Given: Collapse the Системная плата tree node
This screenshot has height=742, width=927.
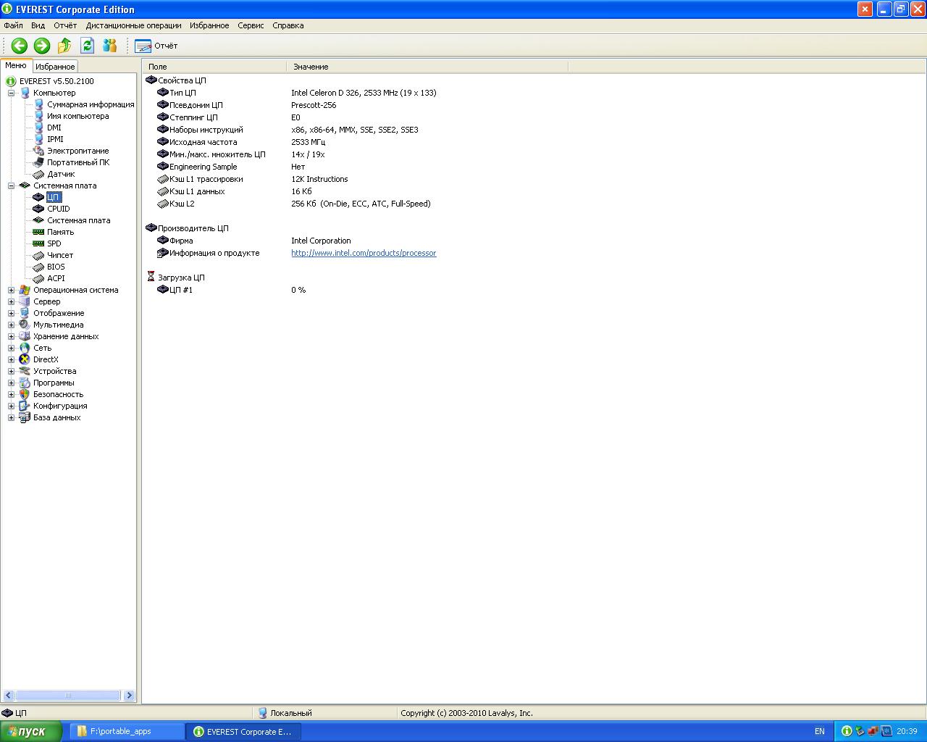Looking at the screenshot, I should tap(11, 185).
